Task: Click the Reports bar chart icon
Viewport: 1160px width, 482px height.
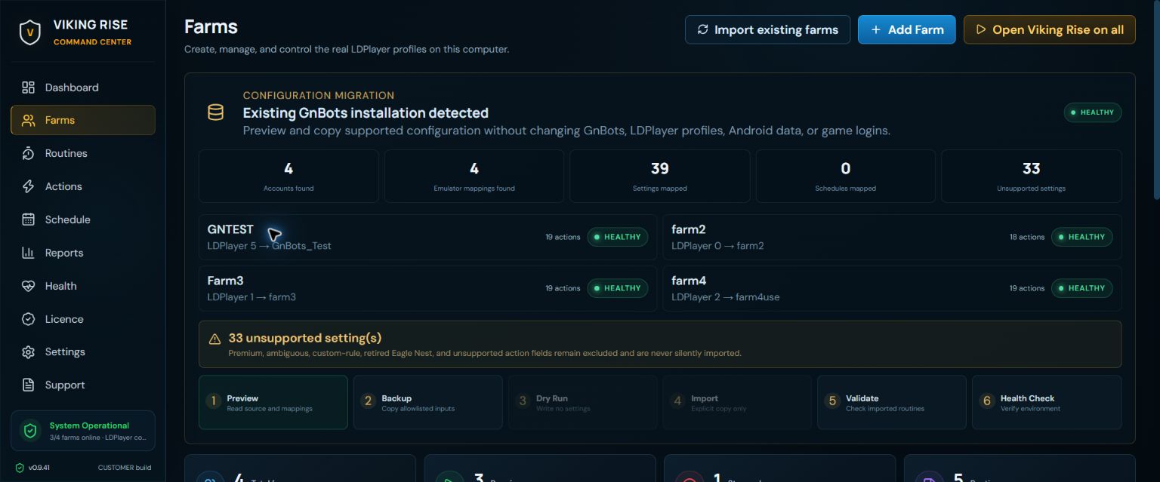Action: 28,253
